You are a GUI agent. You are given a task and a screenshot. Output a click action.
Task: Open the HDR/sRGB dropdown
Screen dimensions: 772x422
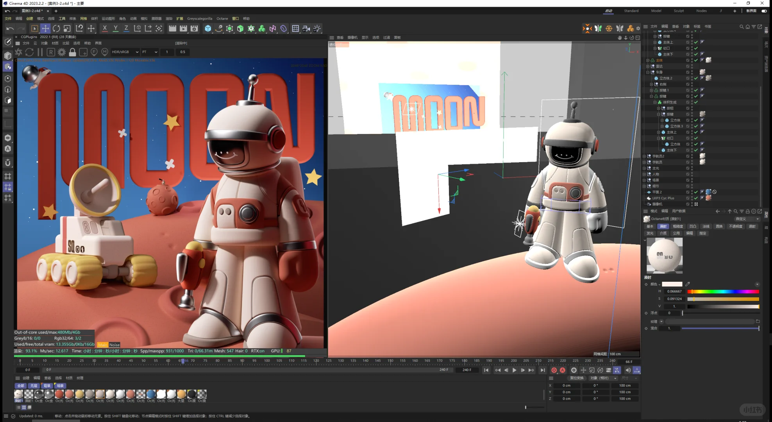click(x=125, y=52)
